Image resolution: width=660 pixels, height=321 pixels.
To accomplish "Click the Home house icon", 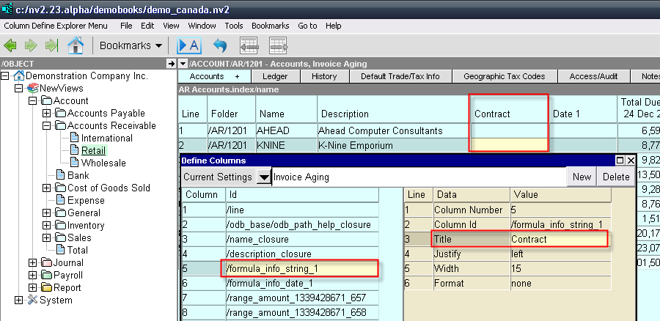I will [76, 45].
